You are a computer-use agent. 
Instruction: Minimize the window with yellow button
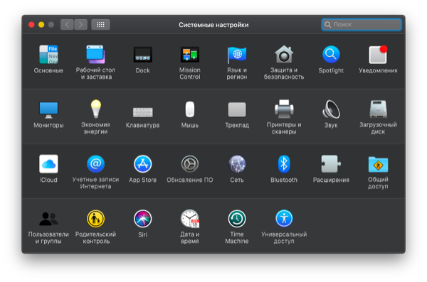pos(41,25)
